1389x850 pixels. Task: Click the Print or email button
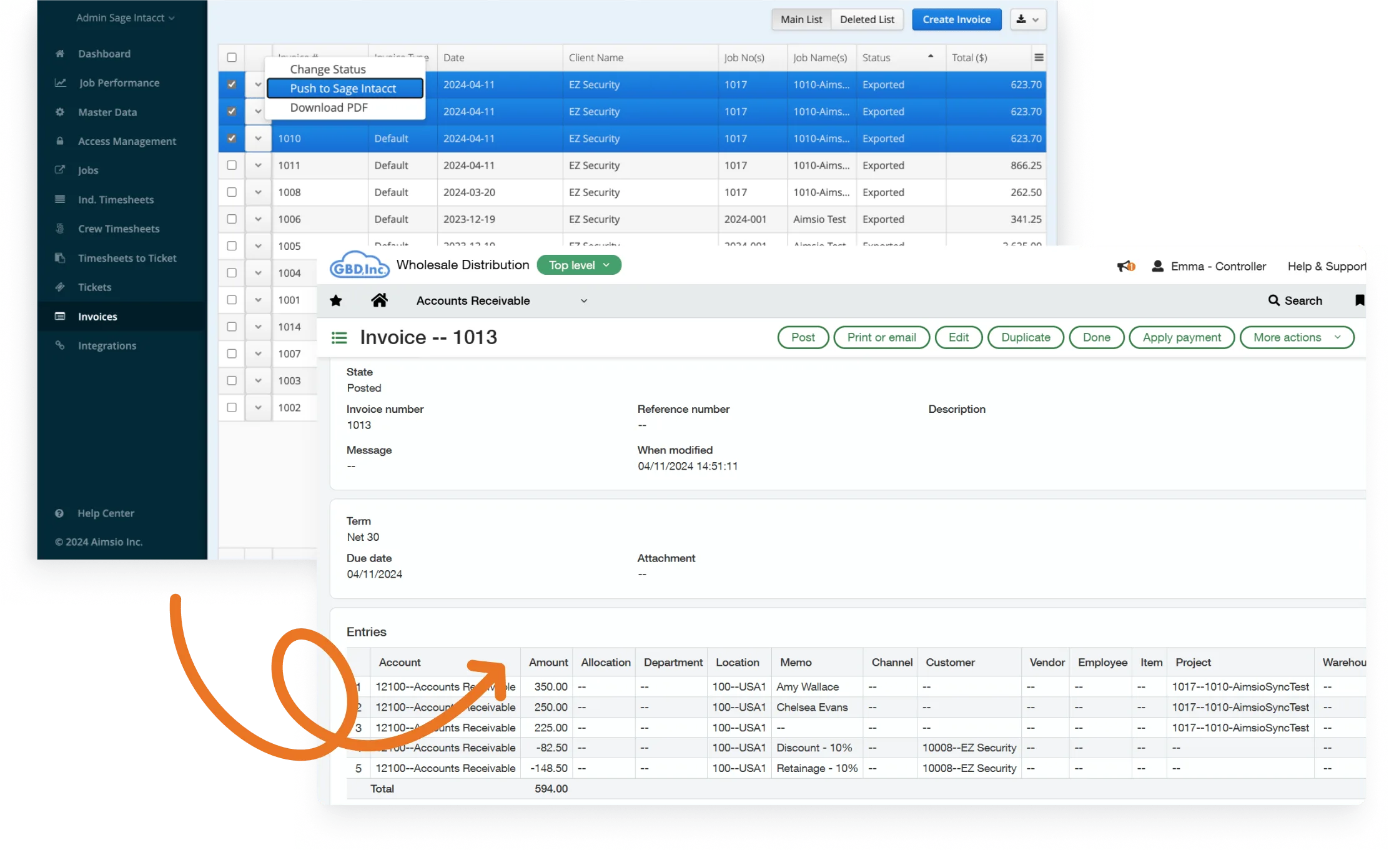(x=882, y=337)
